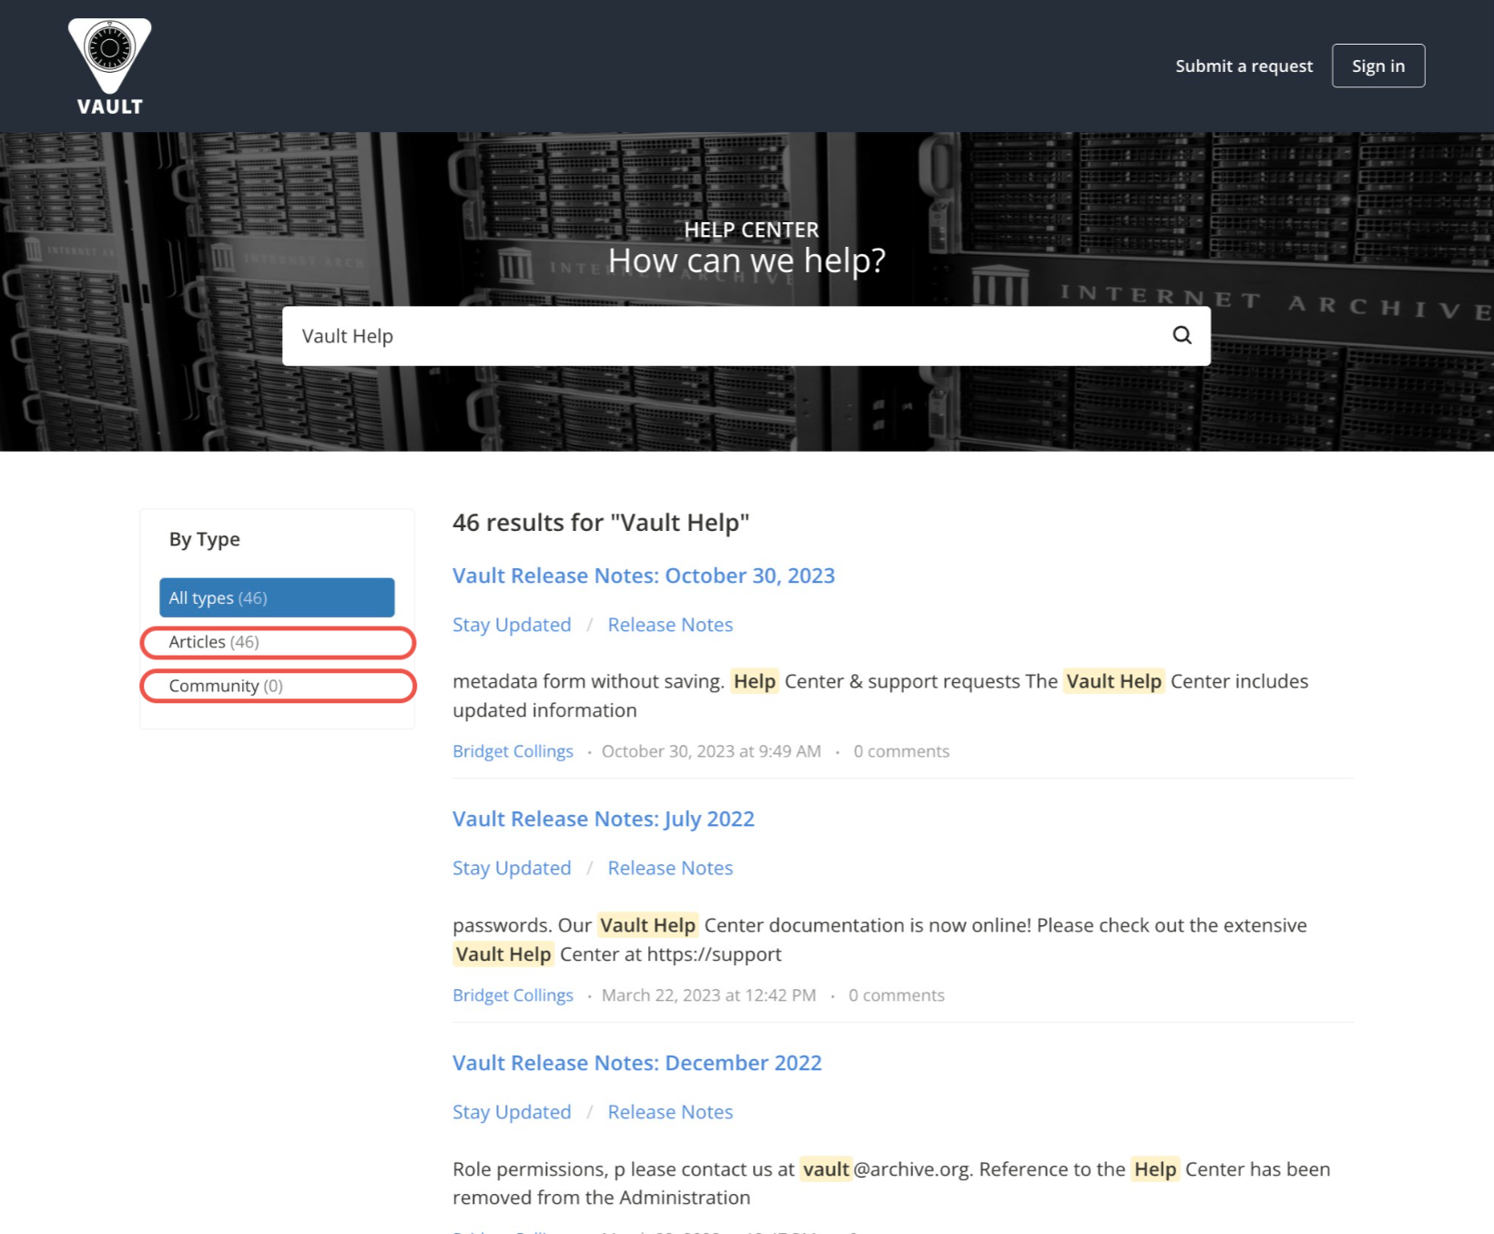Click the By Type sidebar heading
This screenshot has height=1234, width=1494.
pos(205,539)
